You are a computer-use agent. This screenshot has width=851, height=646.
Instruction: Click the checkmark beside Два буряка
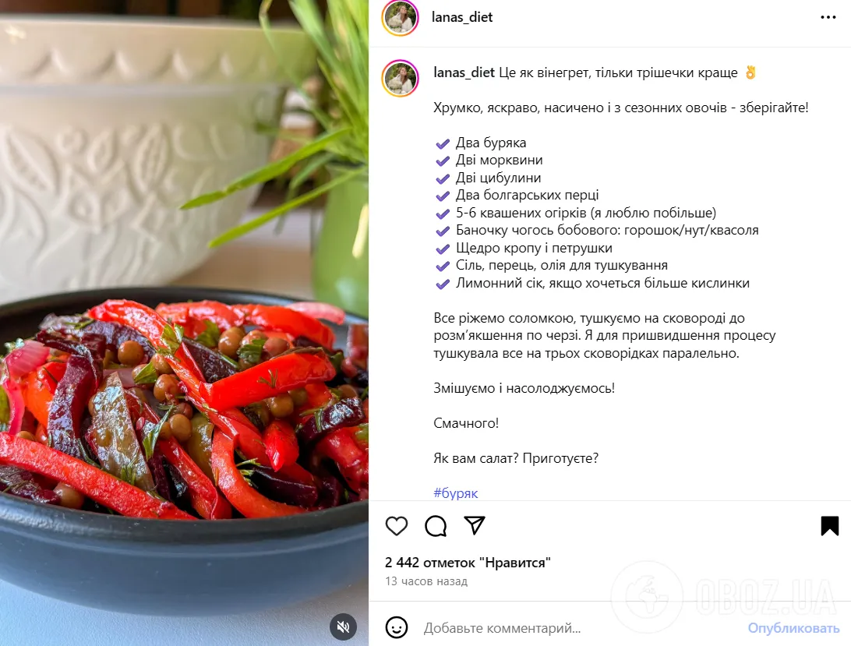tap(443, 143)
